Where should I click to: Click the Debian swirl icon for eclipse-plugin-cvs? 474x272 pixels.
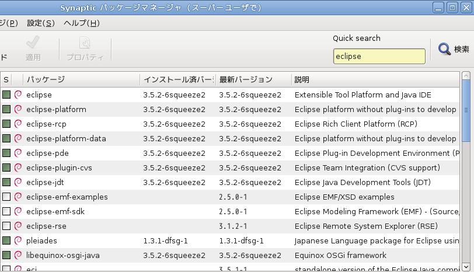(x=18, y=168)
